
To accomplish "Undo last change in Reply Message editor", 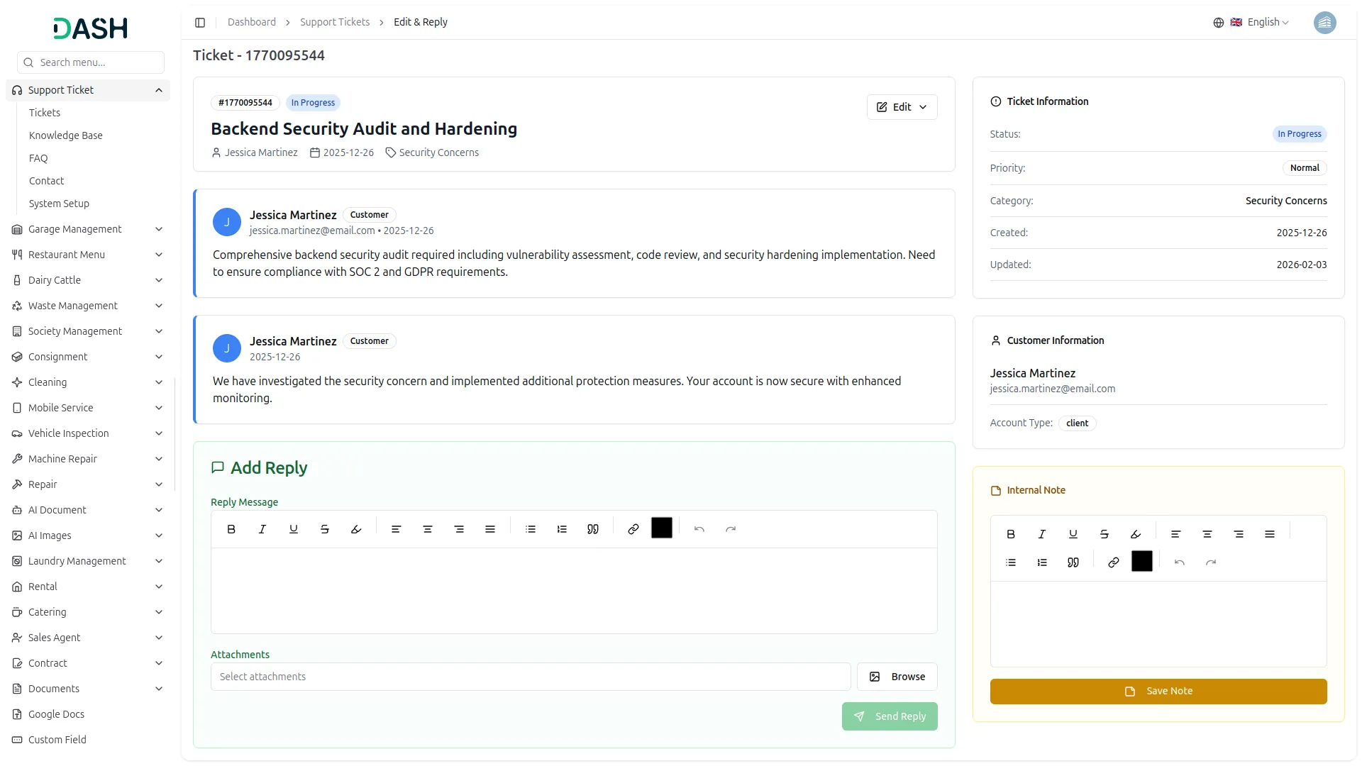I will [699, 529].
